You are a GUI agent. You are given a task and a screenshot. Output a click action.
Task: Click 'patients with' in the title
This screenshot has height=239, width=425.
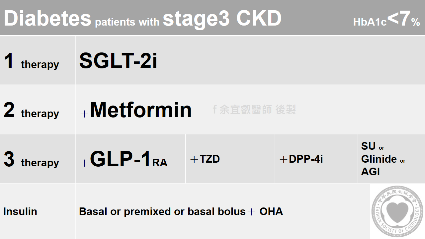point(127,22)
